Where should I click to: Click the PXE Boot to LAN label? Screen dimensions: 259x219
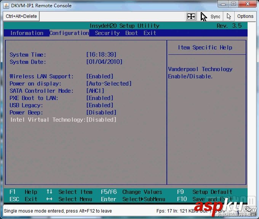pos(34,98)
